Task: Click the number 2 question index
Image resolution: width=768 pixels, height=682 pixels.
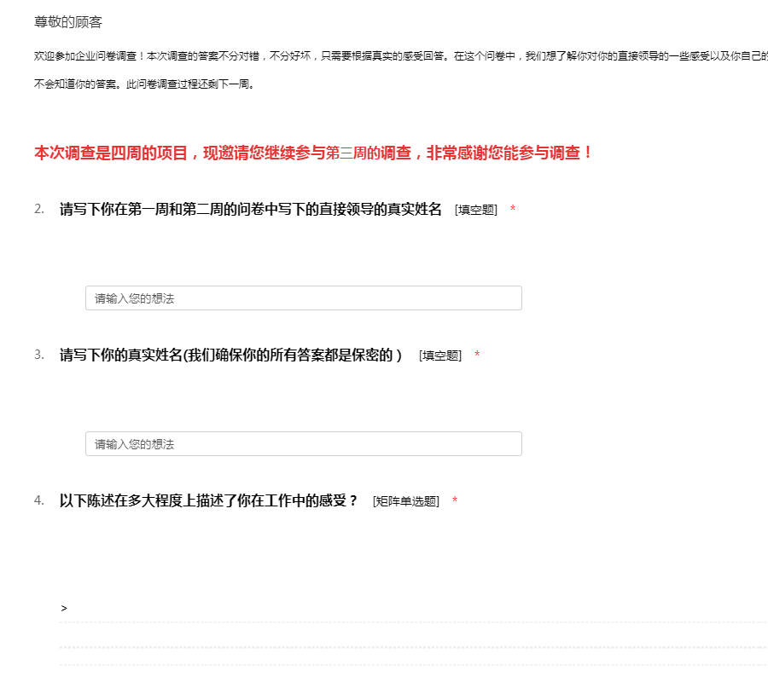Action: tap(39, 210)
